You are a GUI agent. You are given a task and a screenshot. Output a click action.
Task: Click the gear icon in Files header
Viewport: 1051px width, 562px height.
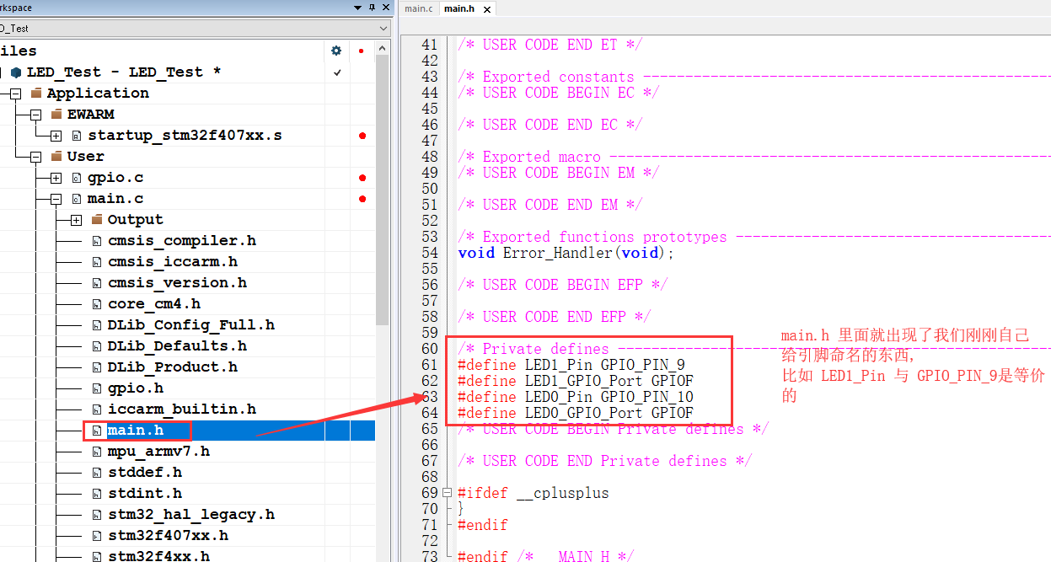point(337,51)
